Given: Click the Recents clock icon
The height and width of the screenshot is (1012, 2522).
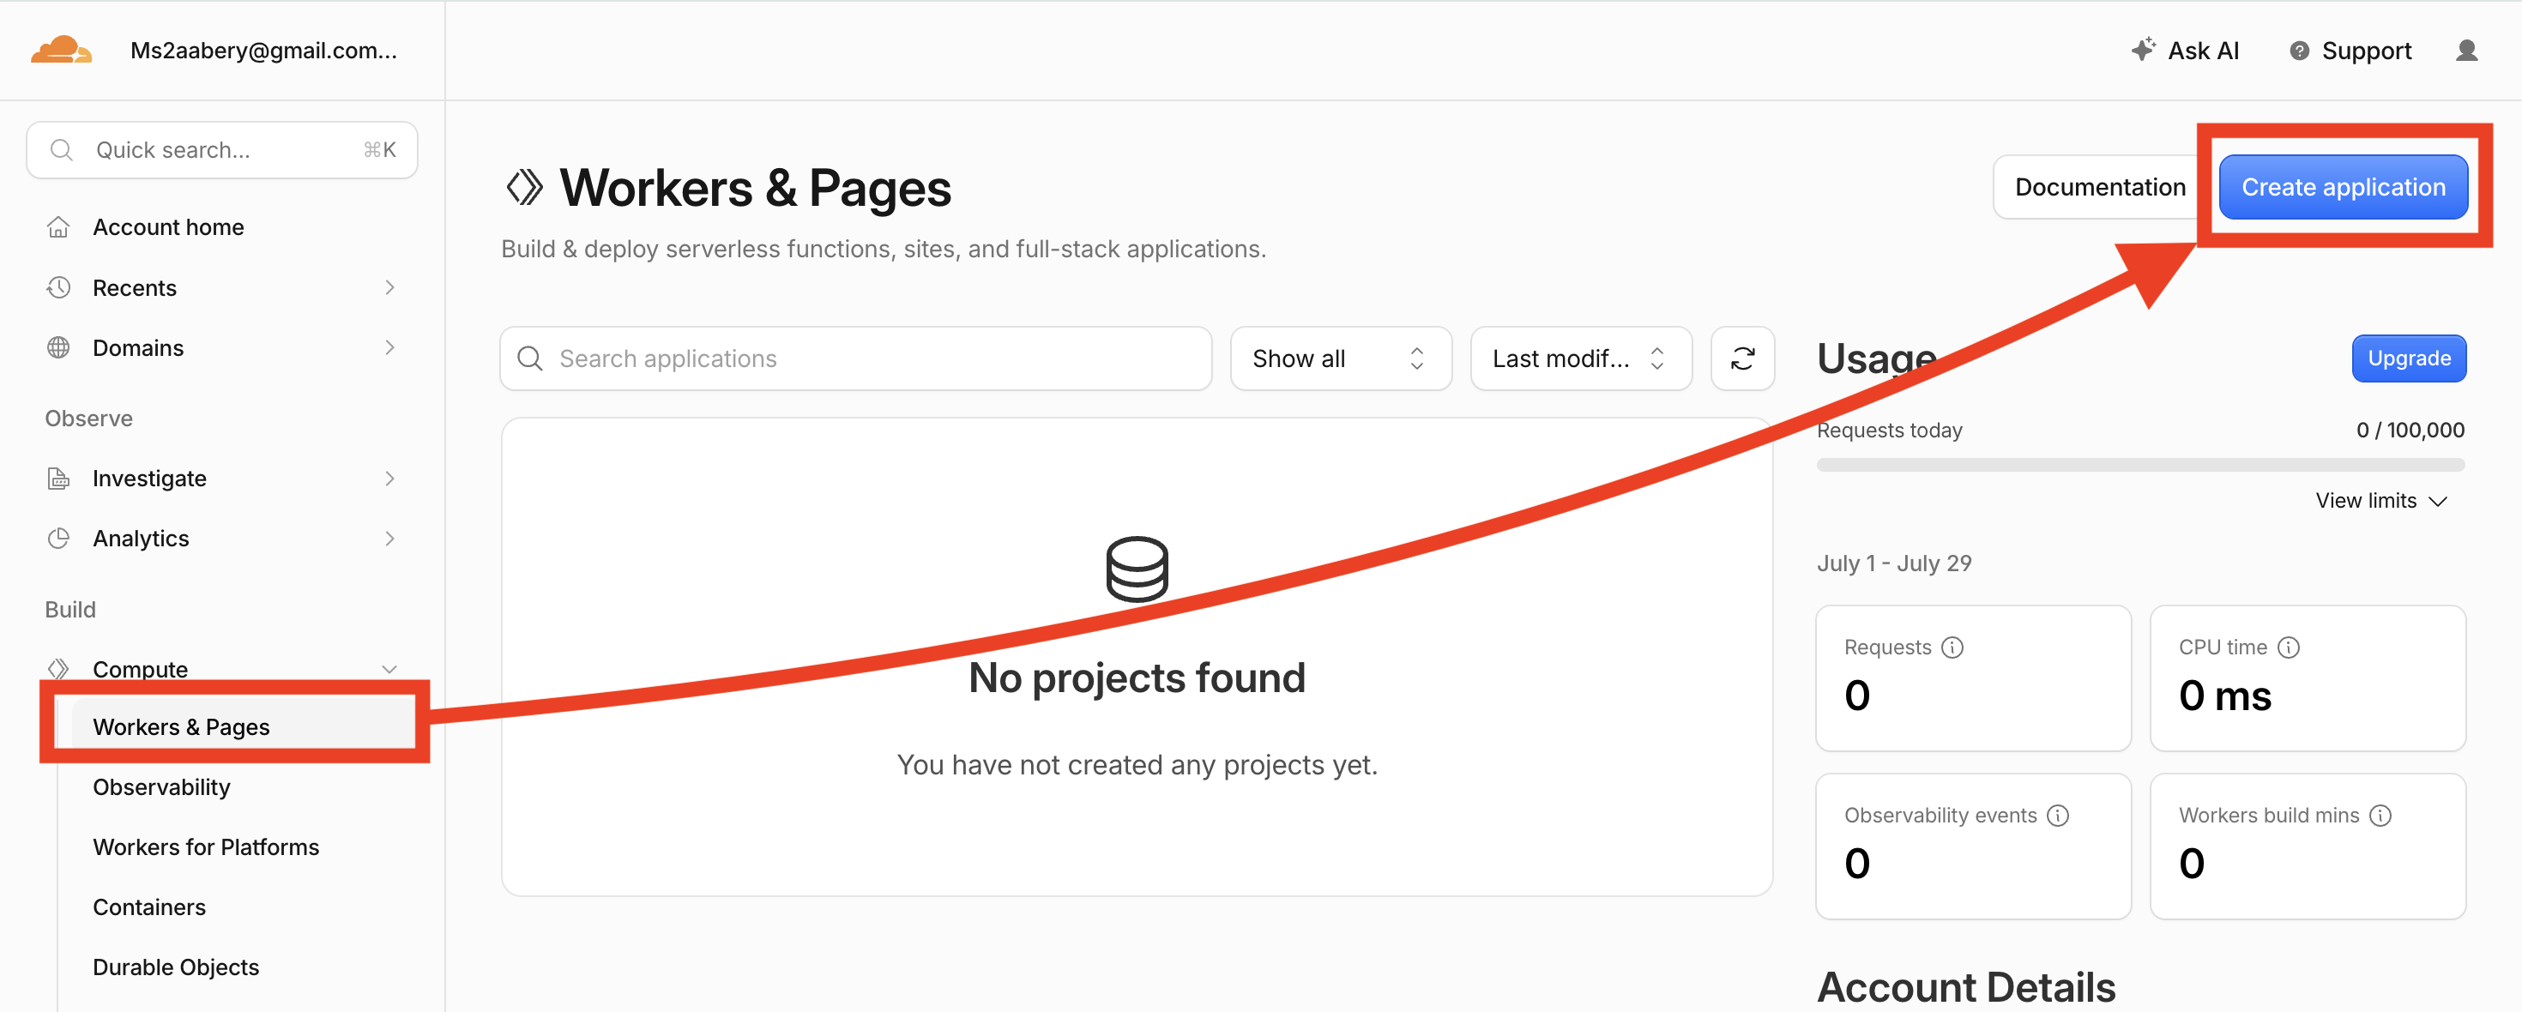Looking at the screenshot, I should [58, 288].
